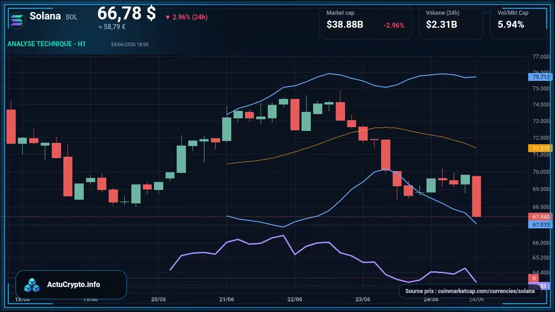The height and width of the screenshot is (312, 555).
Task: Click the last large red candle
Action: coord(476,196)
